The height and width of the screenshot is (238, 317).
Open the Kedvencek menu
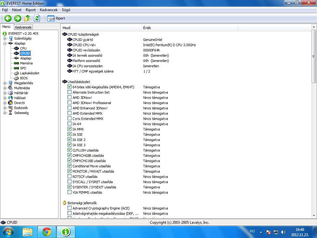pos(49,10)
